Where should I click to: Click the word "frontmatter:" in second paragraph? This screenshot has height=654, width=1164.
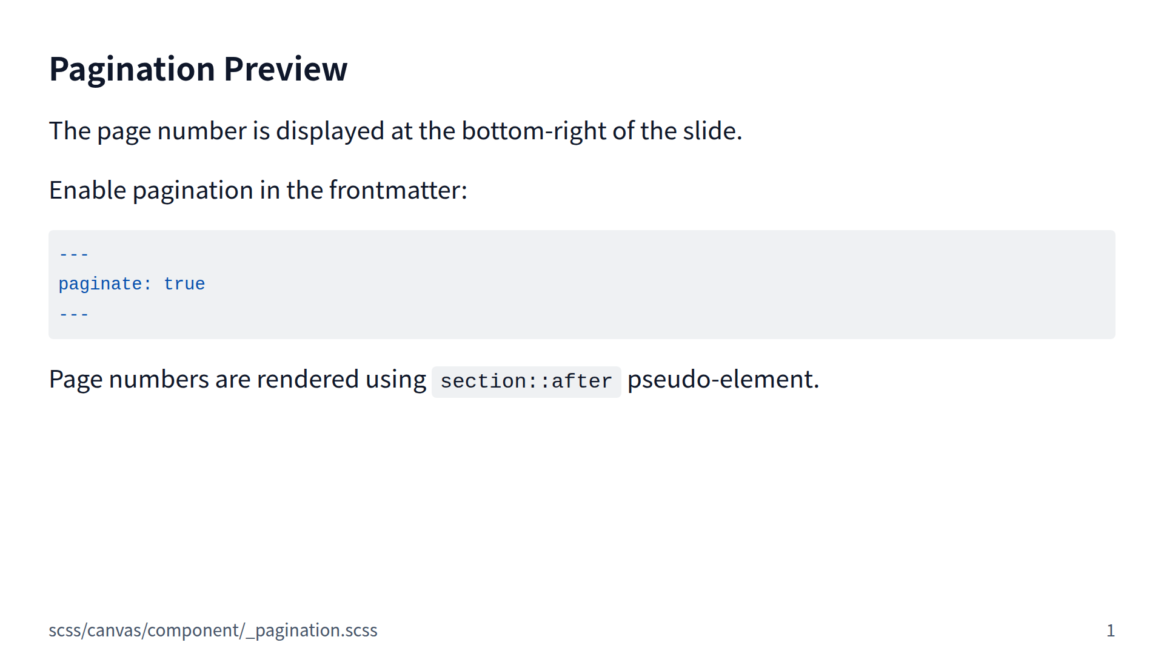click(x=398, y=190)
